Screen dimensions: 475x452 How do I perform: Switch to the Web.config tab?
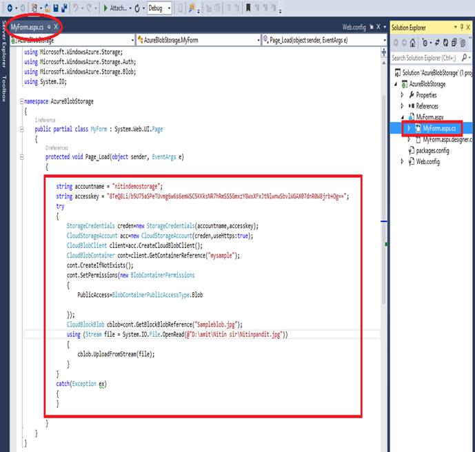point(354,28)
